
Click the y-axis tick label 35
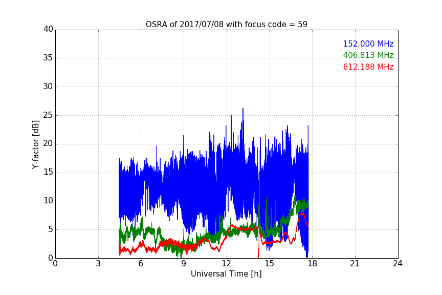pos(48,58)
